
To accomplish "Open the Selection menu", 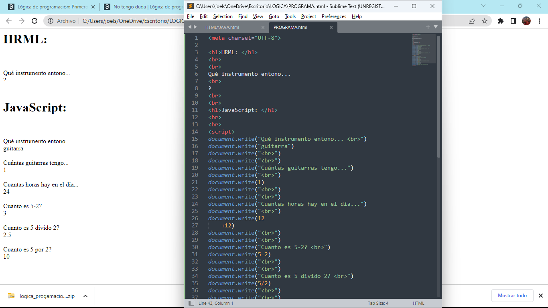I will [223, 16].
